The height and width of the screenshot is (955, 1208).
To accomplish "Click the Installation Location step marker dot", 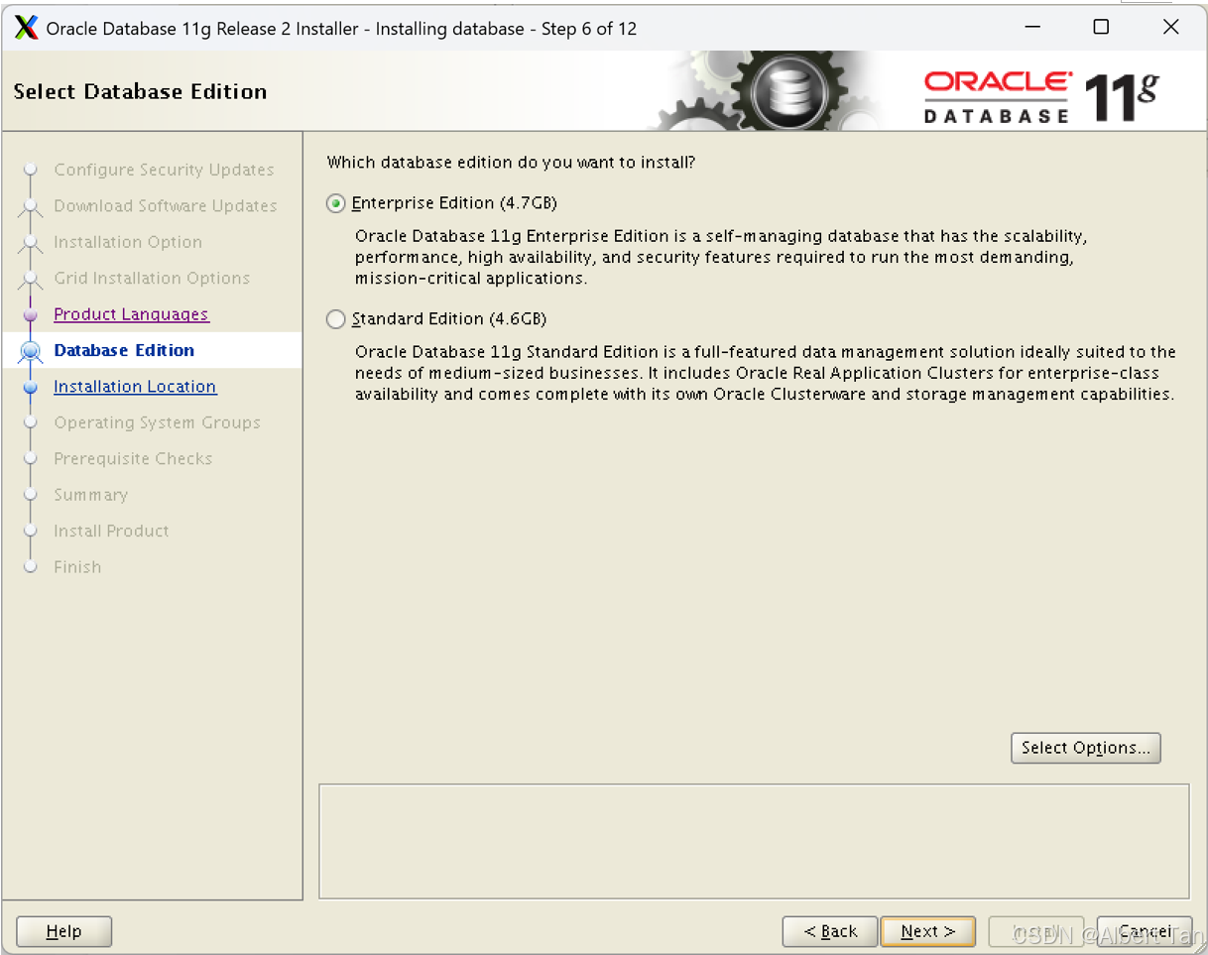I will coord(31,387).
